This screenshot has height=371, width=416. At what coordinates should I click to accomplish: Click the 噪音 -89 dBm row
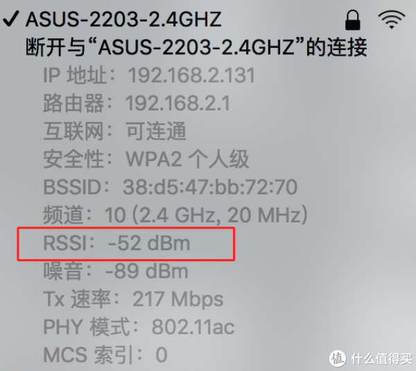pos(116,271)
